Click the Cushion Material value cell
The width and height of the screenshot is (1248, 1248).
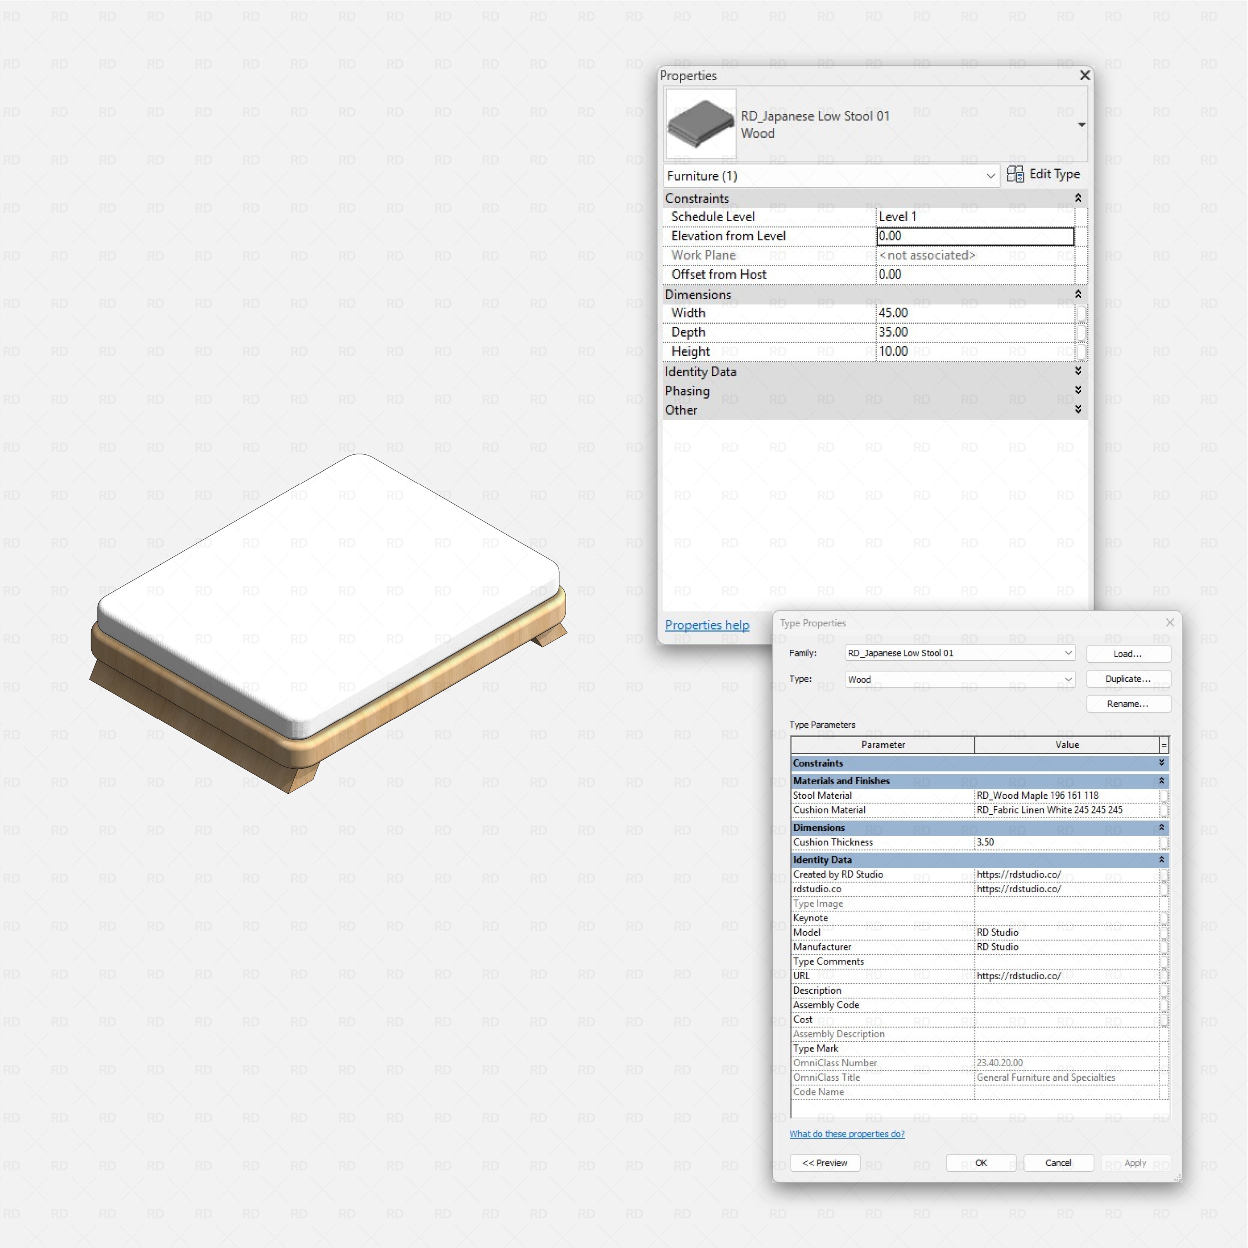1067,810
